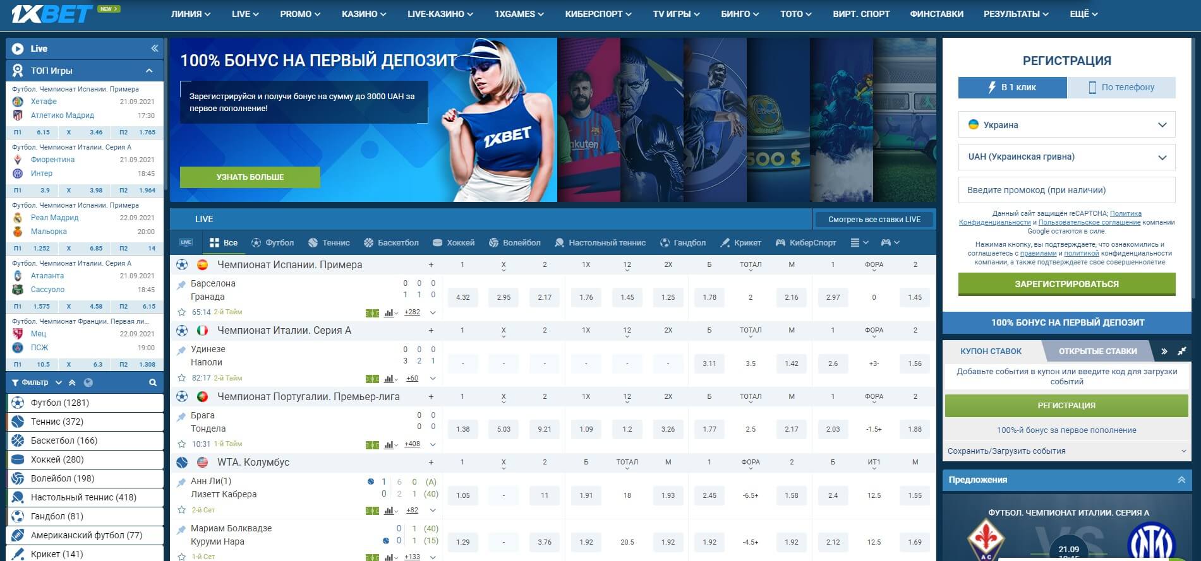This screenshot has width=1201, height=561.
Task: Open the ТОТАЛ column dropdown for Примера
Action: pyautogui.click(x=751, y=266)
